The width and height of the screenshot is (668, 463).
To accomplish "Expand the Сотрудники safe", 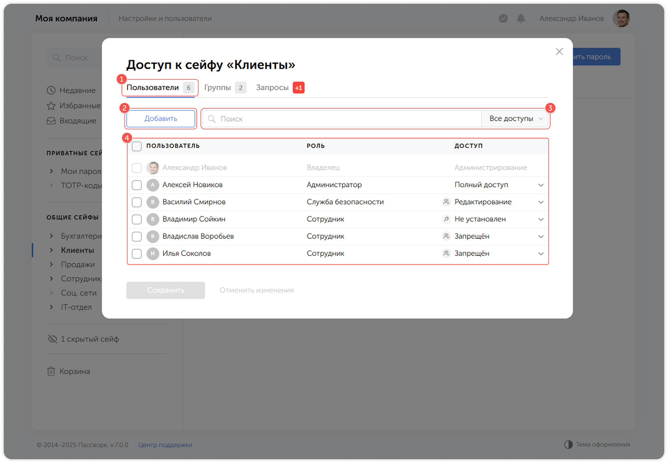I will (51, 278).
